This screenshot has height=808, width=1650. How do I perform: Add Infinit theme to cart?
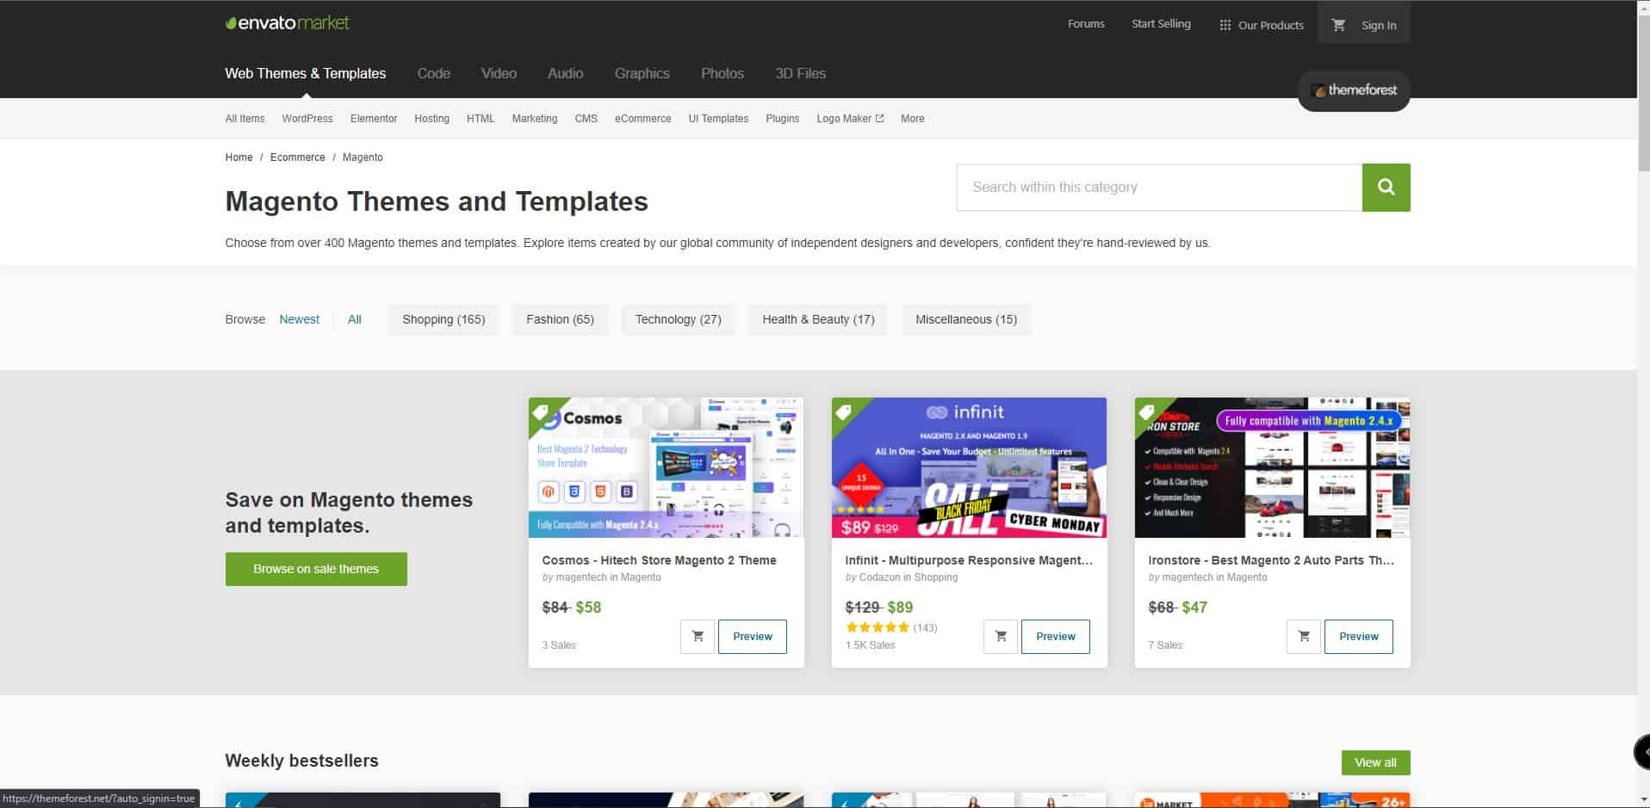point(1001,637)
